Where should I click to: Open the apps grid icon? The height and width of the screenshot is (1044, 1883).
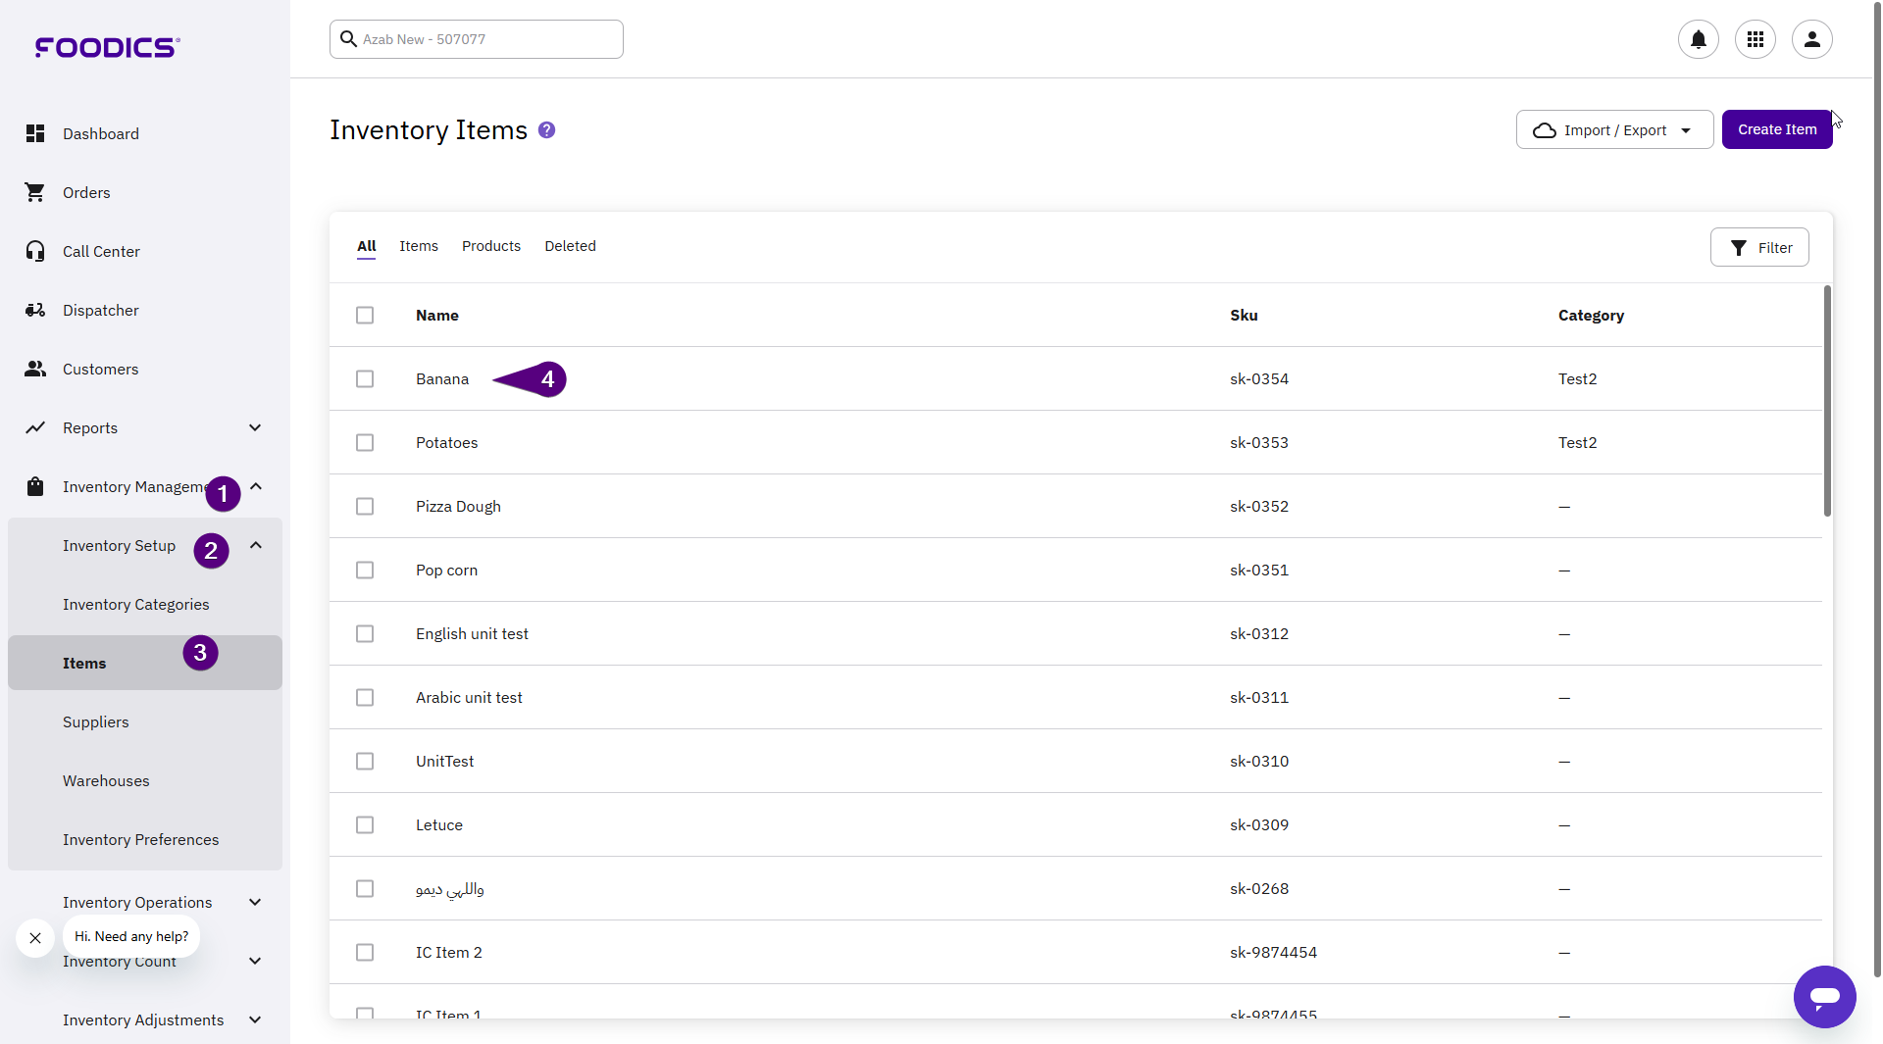(x=1755, y=39)
